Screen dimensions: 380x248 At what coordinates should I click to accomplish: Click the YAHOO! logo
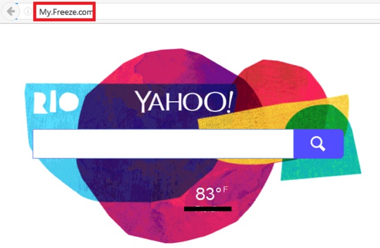point(184,102)
